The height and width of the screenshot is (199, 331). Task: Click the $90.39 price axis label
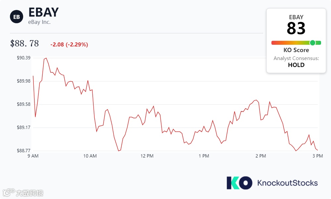click(x=24, y=58)
